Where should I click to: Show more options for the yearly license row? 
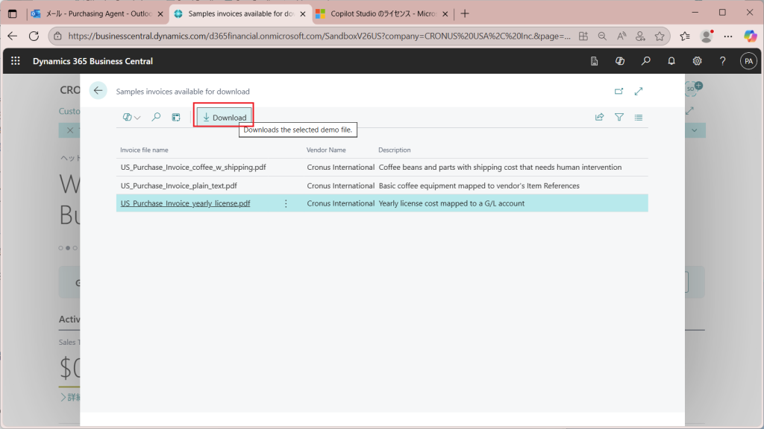[286, 203]
